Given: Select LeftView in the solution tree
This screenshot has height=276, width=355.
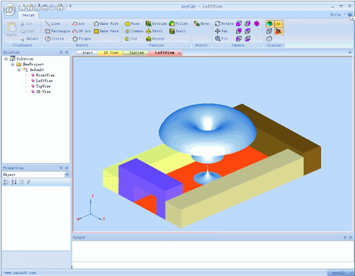Looking at the screenshot, I should [x=44, y=81].
